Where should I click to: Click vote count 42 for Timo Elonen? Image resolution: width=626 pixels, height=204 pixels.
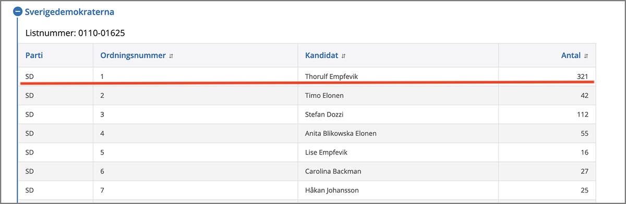(x=584, y=95)
